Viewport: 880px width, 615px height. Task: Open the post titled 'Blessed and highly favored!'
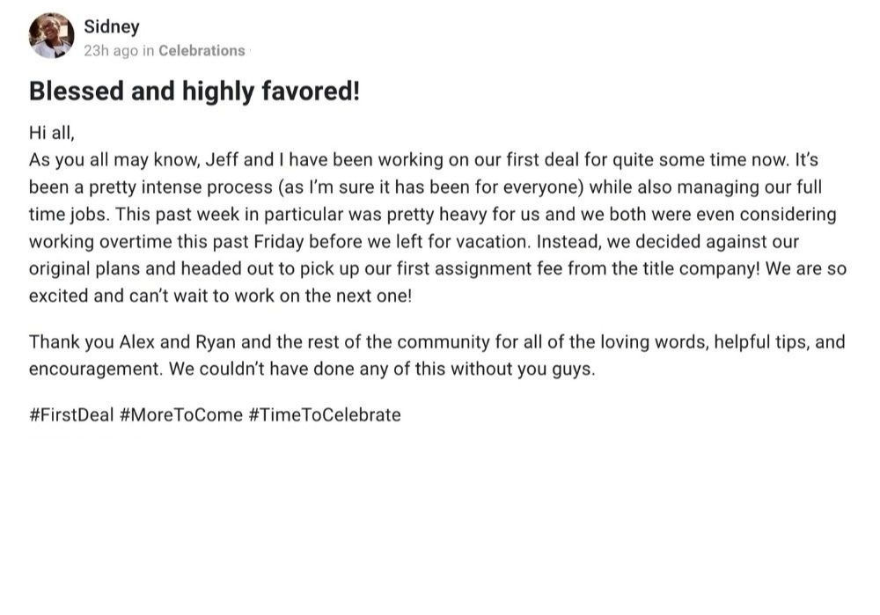coord(194,91)
